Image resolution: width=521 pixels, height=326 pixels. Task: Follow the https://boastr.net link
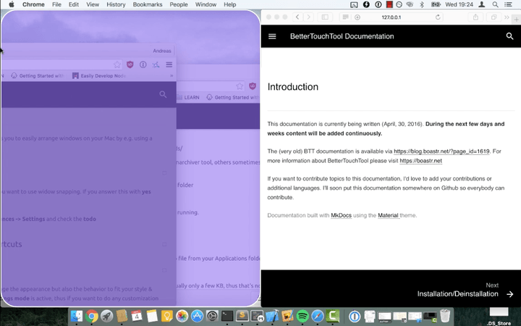point(420,161)
